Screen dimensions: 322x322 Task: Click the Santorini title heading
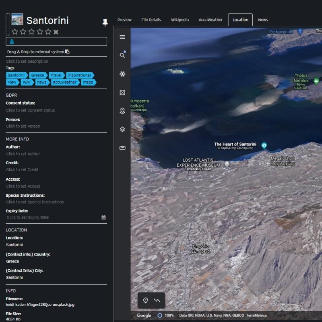[47, 21]
